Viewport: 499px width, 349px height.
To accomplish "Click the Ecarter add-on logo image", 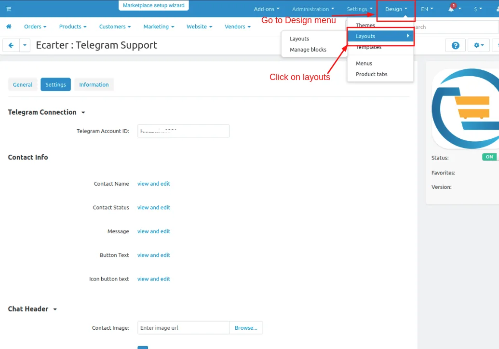I will point(465,108).
